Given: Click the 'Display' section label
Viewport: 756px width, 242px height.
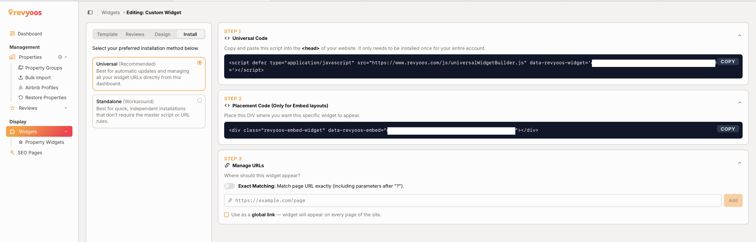Looking at the screenshot, I should [18, 122].
